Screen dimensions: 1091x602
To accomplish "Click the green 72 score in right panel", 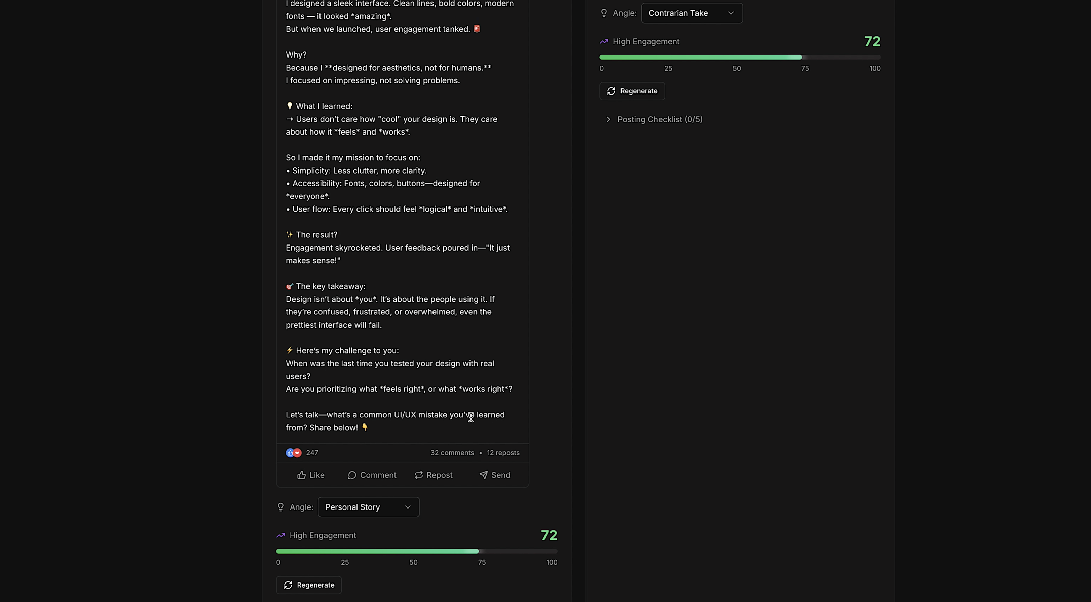I will pos(872,41).
